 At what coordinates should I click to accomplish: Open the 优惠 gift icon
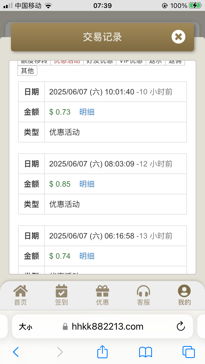click(x=102, y=295)
